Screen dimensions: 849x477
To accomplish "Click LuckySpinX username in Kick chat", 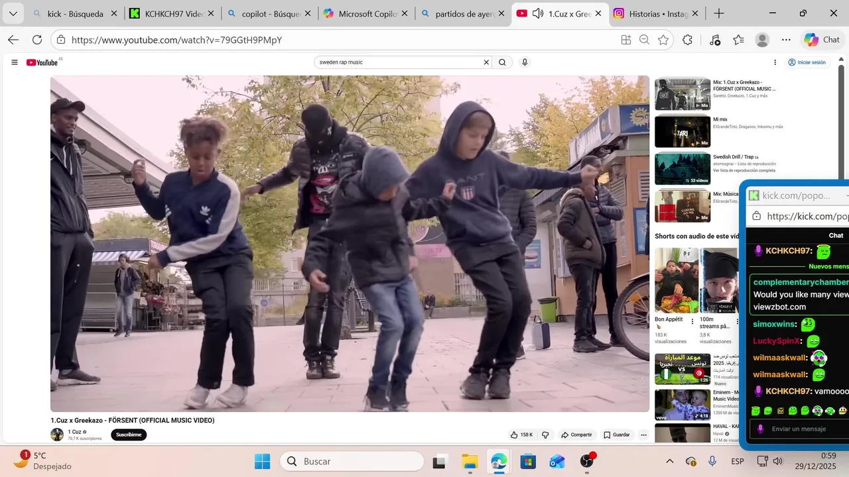I will click(776, 341).
